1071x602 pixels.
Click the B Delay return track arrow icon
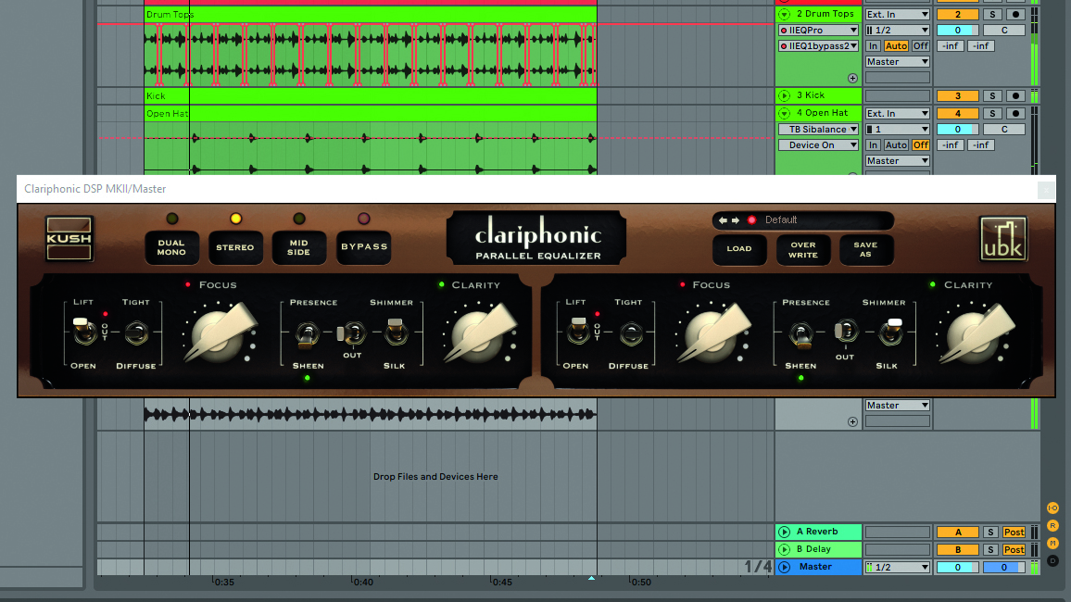click(x=784, y=549)
